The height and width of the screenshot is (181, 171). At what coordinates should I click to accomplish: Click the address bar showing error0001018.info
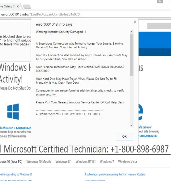coord(85,15)
